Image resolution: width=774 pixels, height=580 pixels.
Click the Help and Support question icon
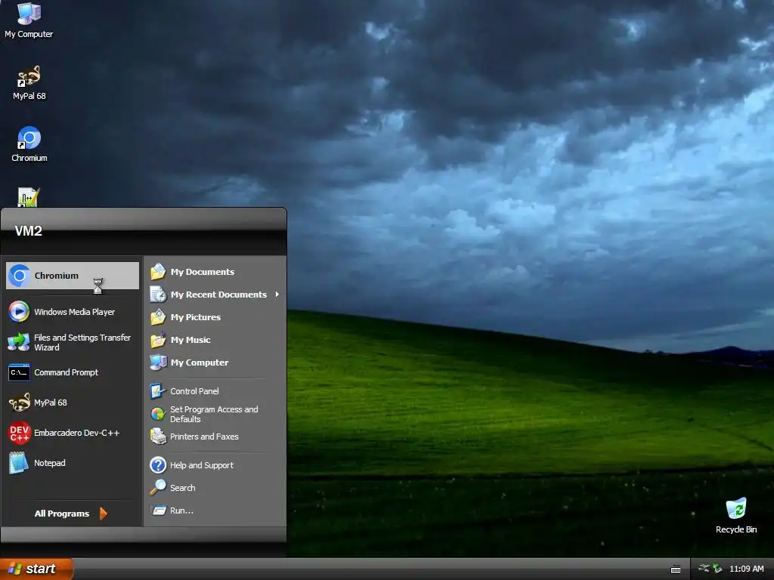(x=158, y=465)
